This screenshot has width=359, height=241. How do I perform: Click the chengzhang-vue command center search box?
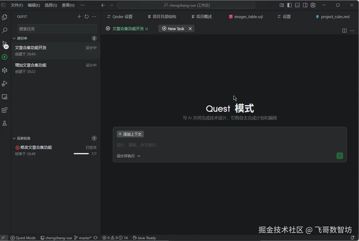click(186, 5)
